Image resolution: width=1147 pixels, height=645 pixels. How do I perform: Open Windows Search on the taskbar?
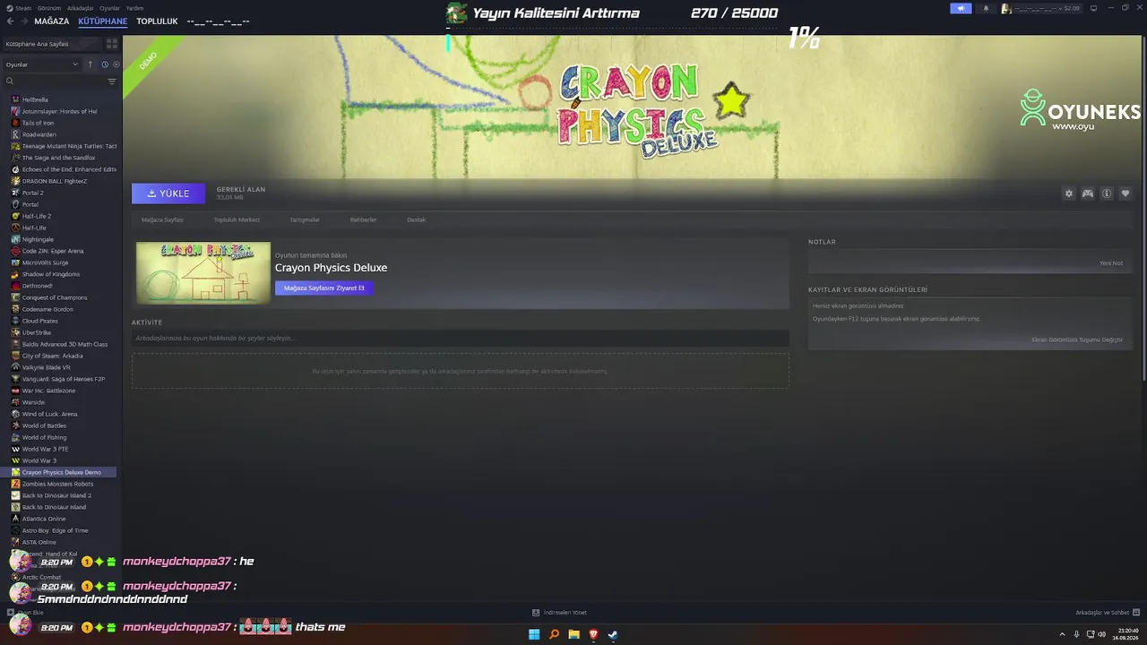[x=554, y=634]
